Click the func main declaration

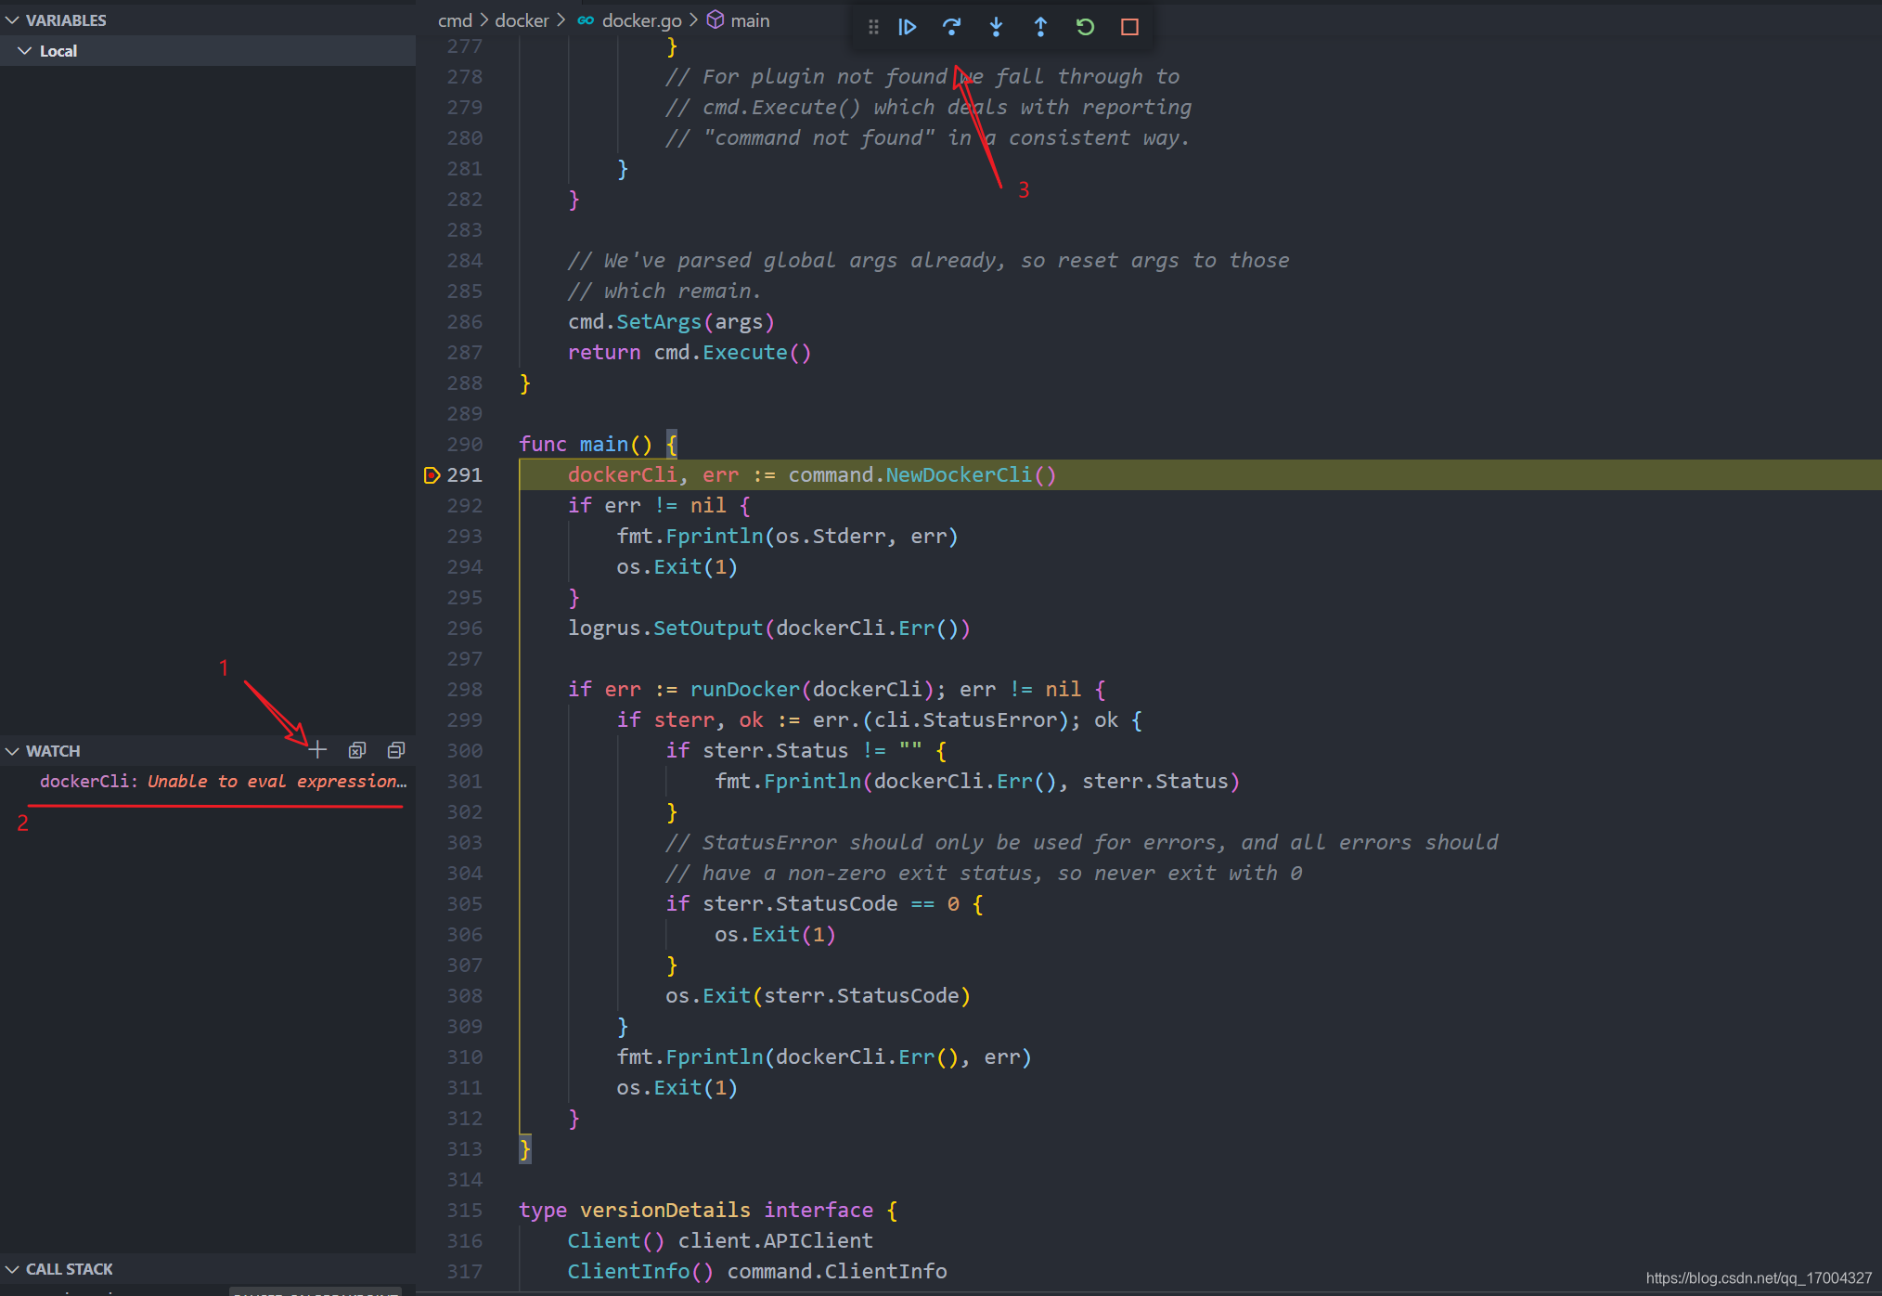pyautogui.click(x=586, y=445)
